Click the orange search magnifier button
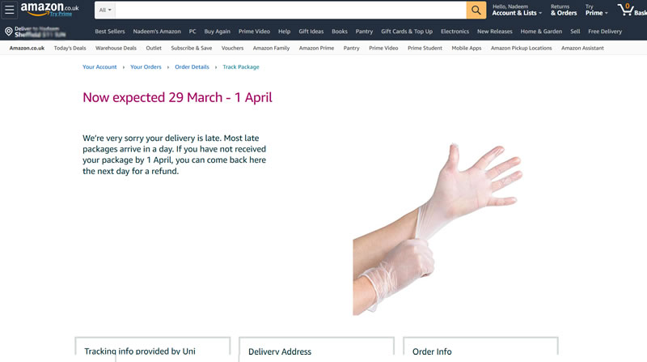Viewport: 647px width, 362px height. coord(476,10)
